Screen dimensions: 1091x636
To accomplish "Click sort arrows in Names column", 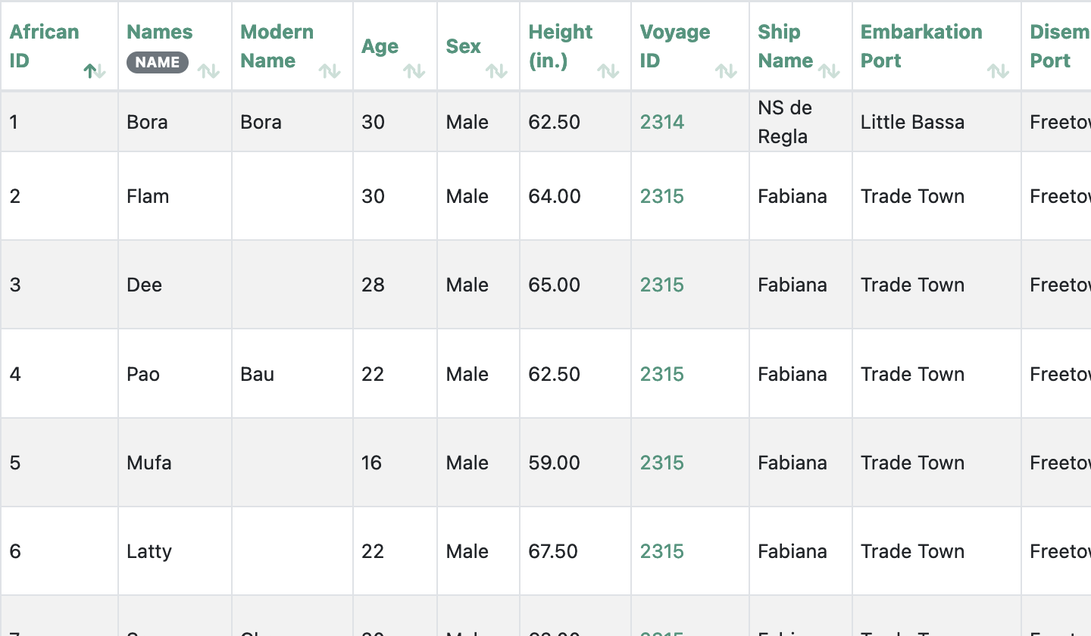I will pos(208,71).
